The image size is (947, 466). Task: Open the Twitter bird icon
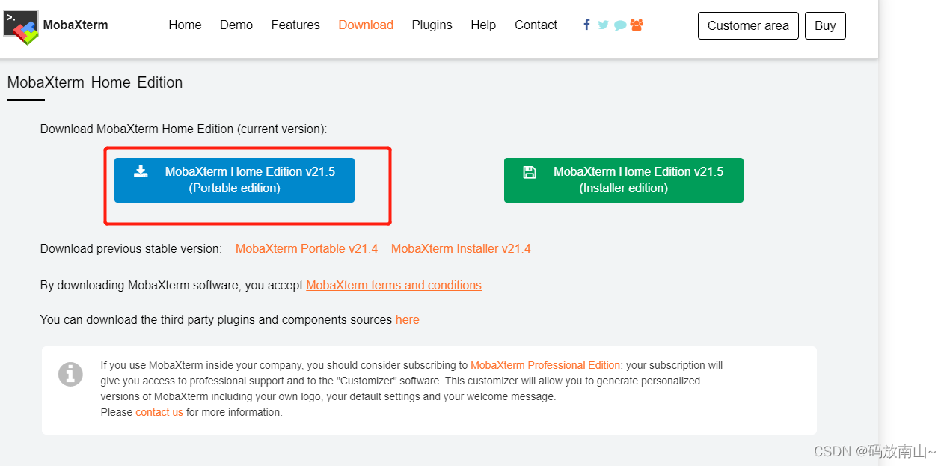click(x=604, y=25)
